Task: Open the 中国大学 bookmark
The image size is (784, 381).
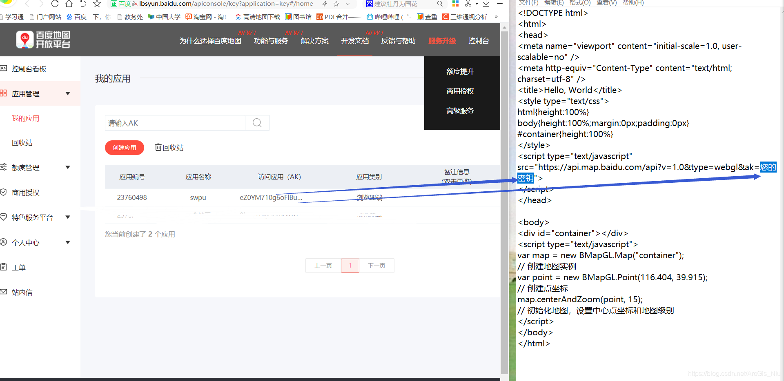Action: coord(164,17)
